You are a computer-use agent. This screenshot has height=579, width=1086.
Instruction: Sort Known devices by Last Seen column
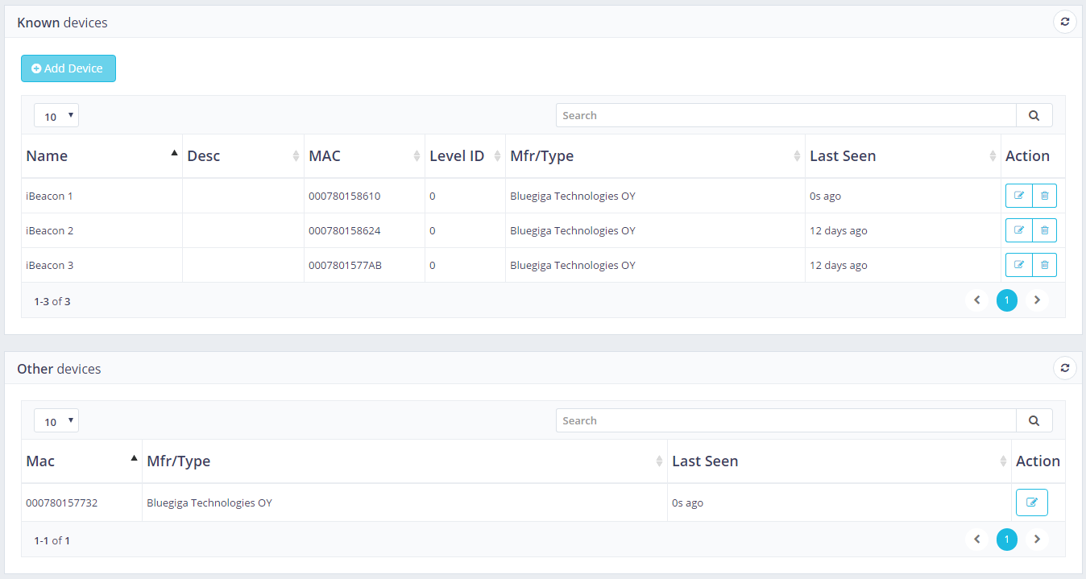point(903,156)
